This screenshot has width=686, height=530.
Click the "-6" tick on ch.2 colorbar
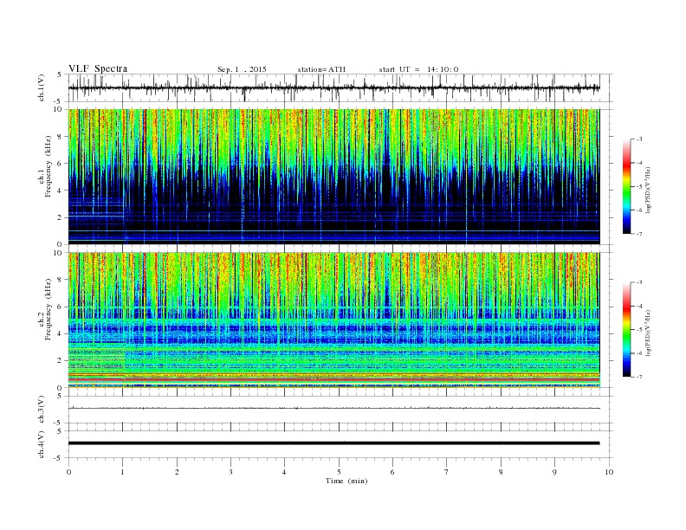coord(638,353)
